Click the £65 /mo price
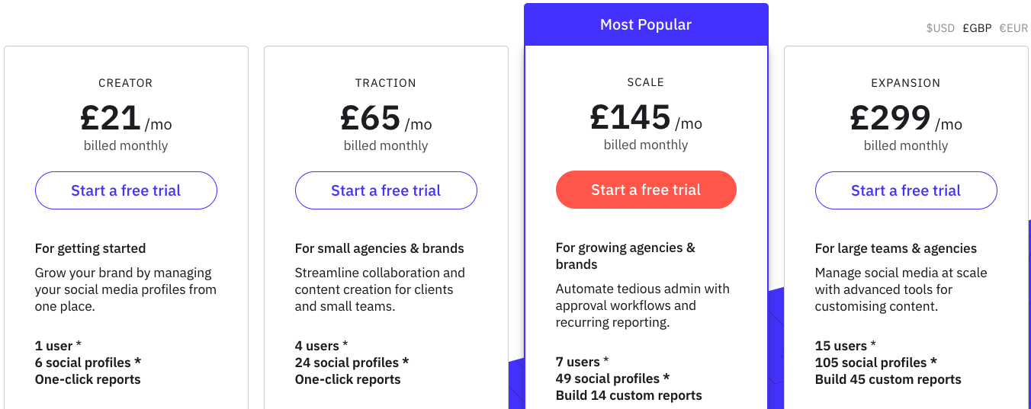 (386, 119)
